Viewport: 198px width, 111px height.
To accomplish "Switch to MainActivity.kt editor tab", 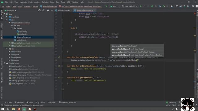I will point(63,10).
